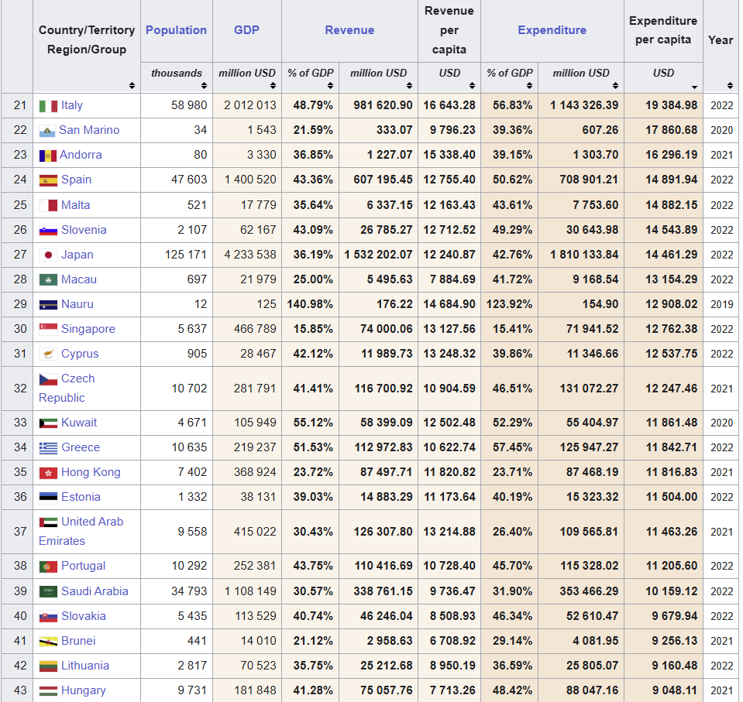
Task: Open the Revenue header link
Action: [349, 30]
